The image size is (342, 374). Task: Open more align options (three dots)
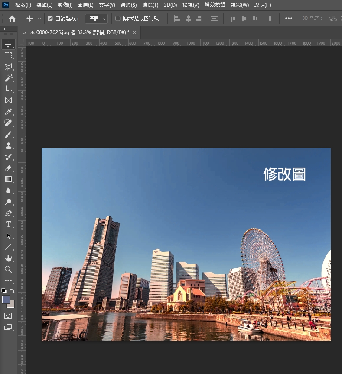click(289, 19)
